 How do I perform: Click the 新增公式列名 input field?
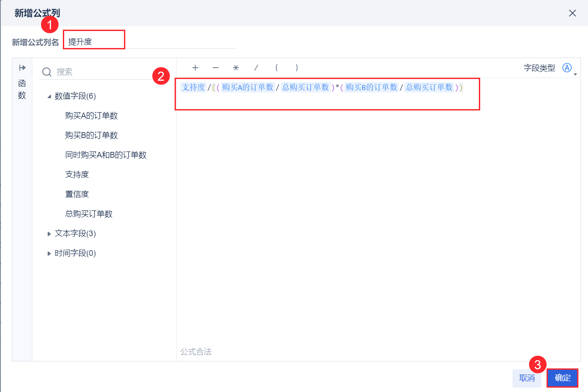[150, 41]
